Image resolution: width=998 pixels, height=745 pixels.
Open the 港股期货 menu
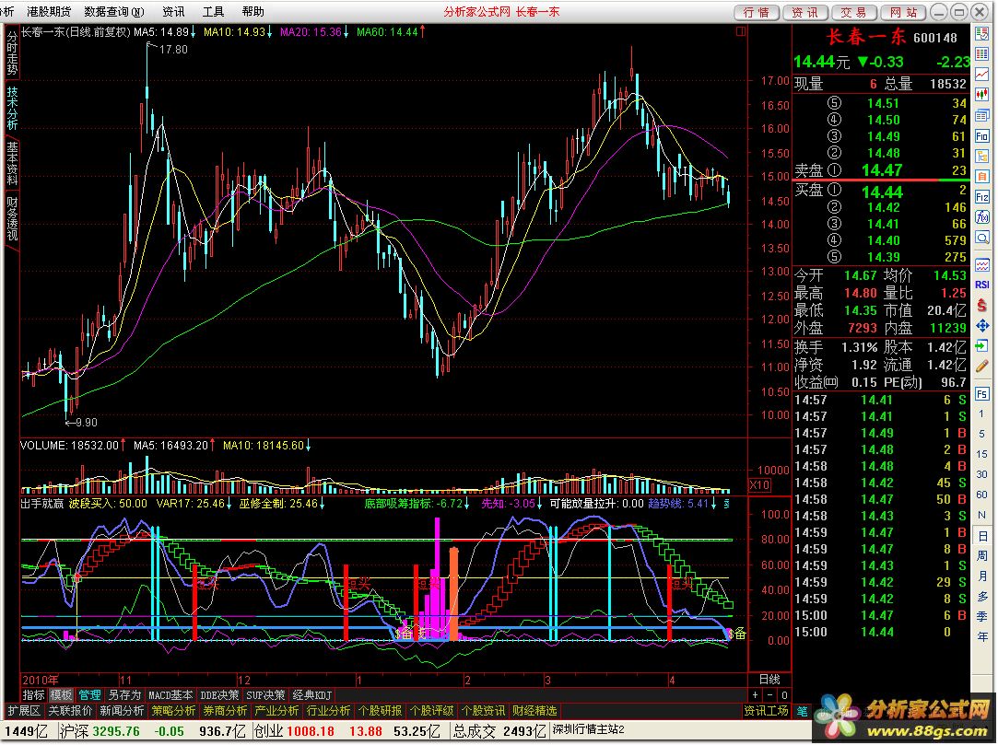point(49,11)
